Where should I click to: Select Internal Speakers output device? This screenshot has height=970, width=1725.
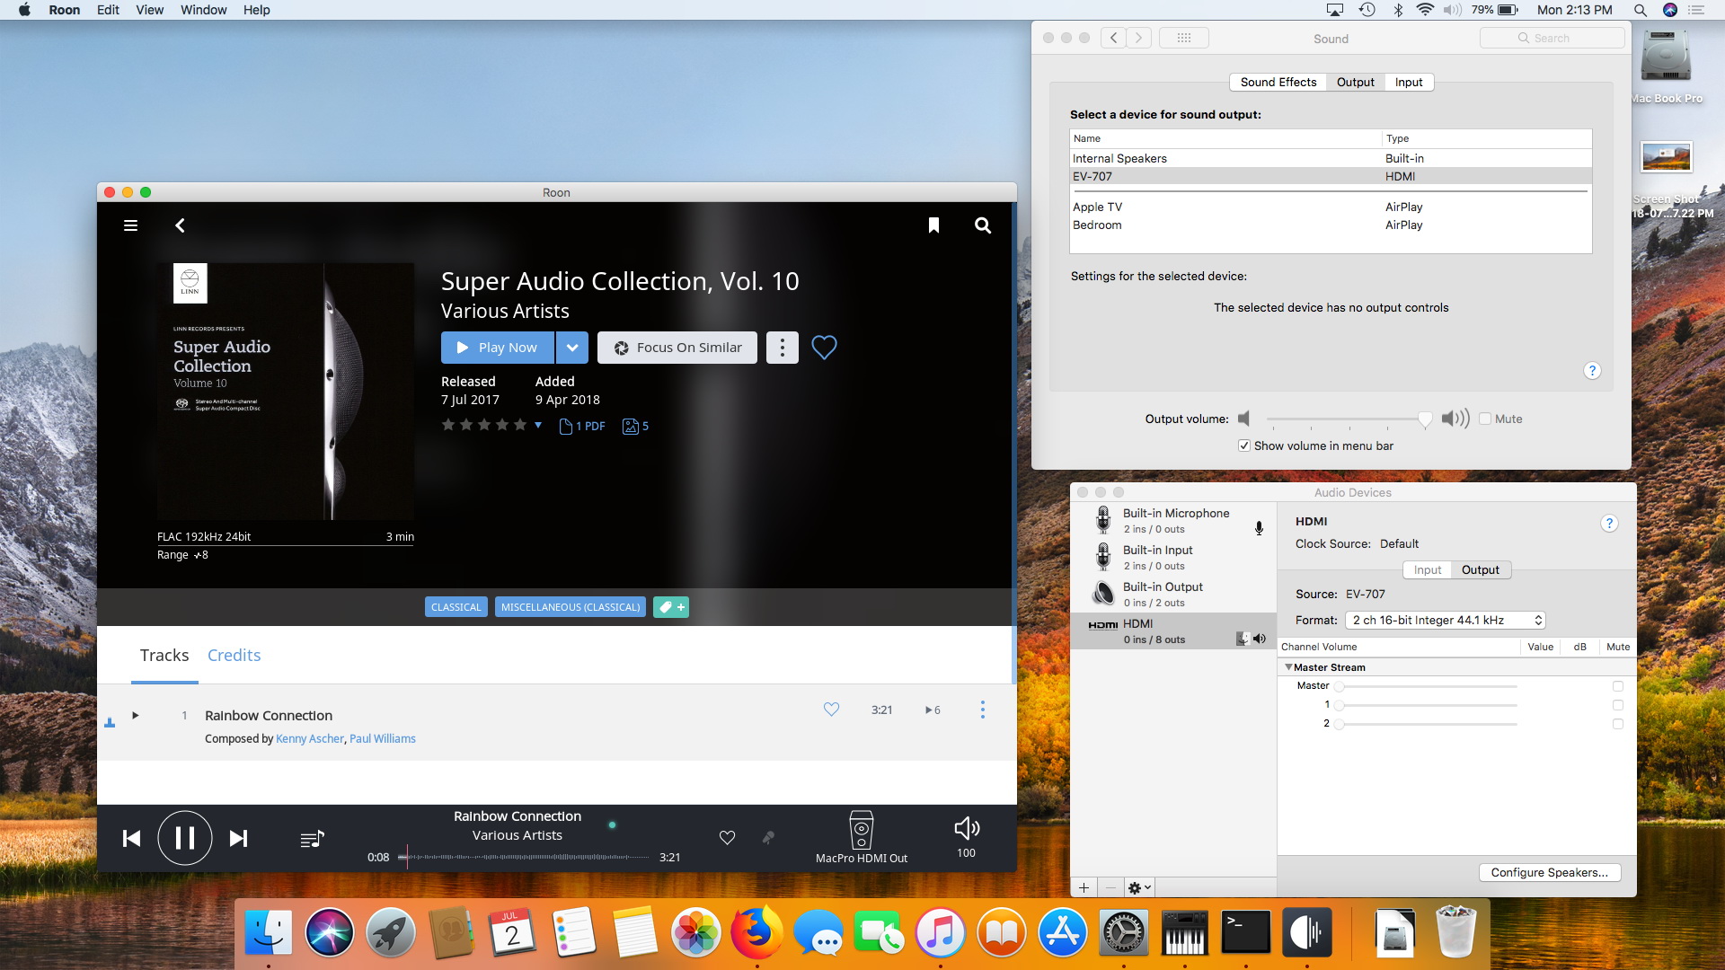(x=1331, y=158)
